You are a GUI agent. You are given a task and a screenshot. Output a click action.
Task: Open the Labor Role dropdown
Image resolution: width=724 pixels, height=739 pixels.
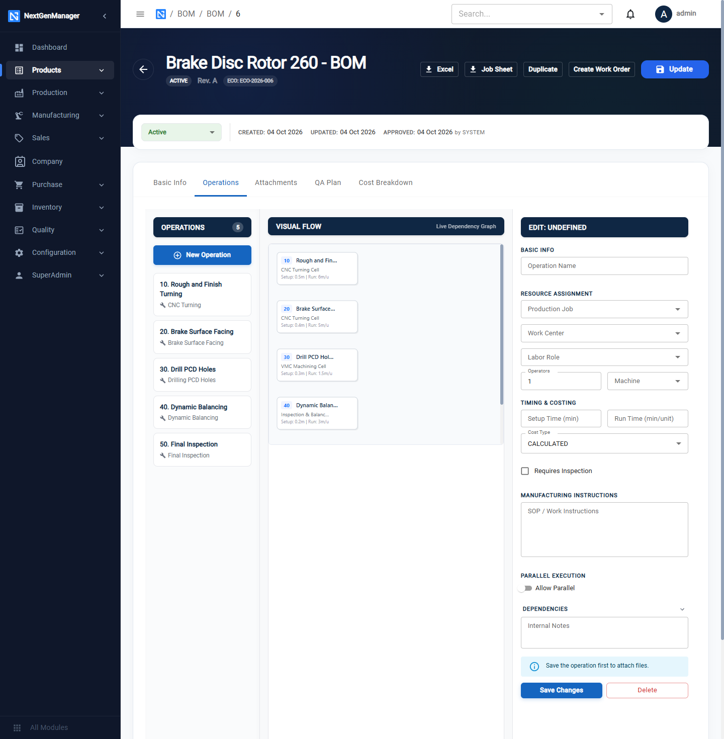(x=604, y=357)
